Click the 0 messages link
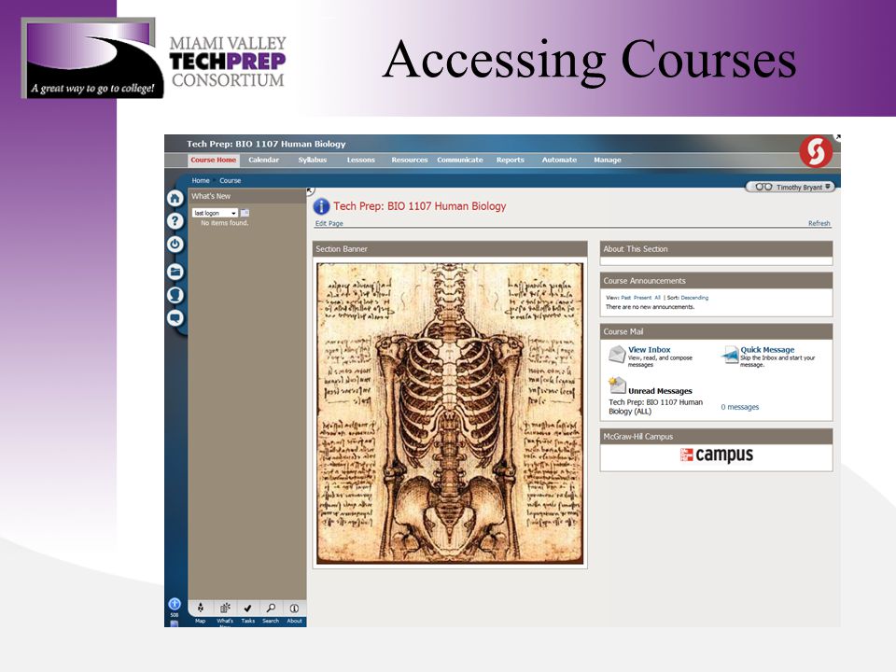This screenshot has width=896, height=672. click(740, 407)
